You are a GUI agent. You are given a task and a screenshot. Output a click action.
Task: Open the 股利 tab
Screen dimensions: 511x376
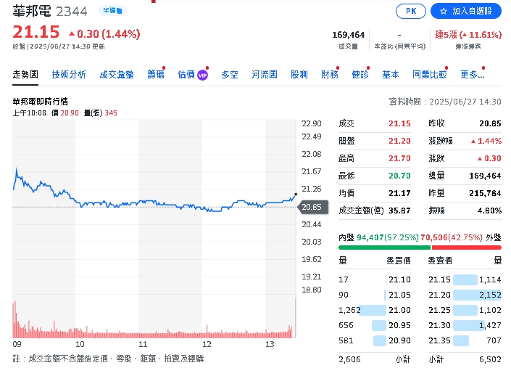click(x=299, y=75)
